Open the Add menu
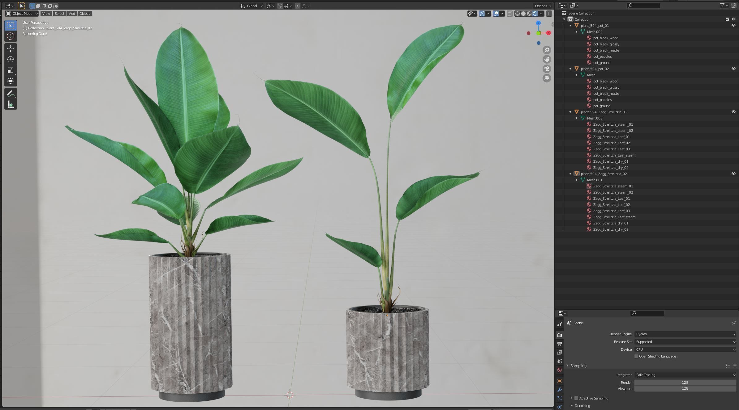Viewport: 739px width, 410px height. (x=72, y=14)
